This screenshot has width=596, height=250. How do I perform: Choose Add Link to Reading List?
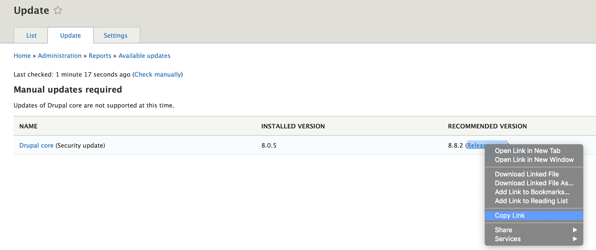531,201
